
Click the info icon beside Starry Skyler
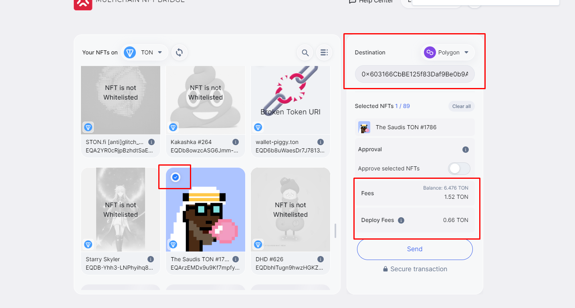tap(151, 259)
